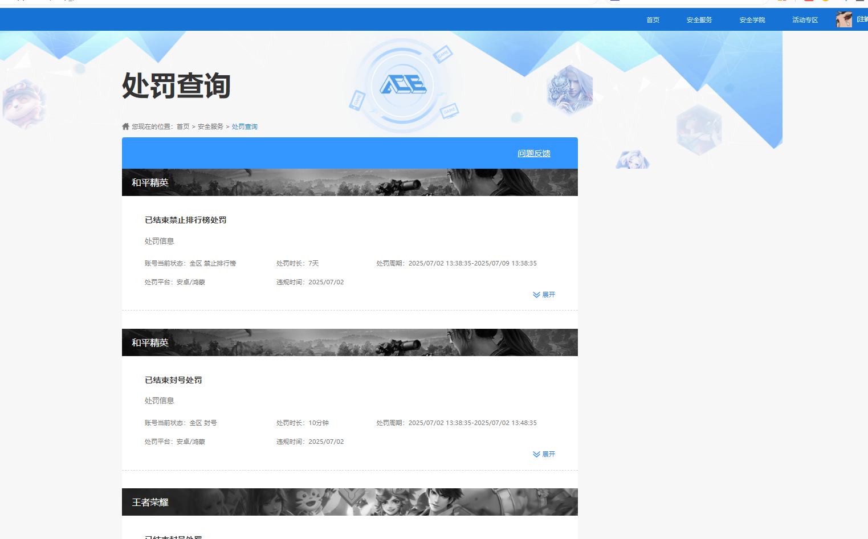Click the 账号当前状态：全区 封号 text
Image resolution: width=868 pixels, height=539 pixels.
pyautogui.click(x=181, y=423)
